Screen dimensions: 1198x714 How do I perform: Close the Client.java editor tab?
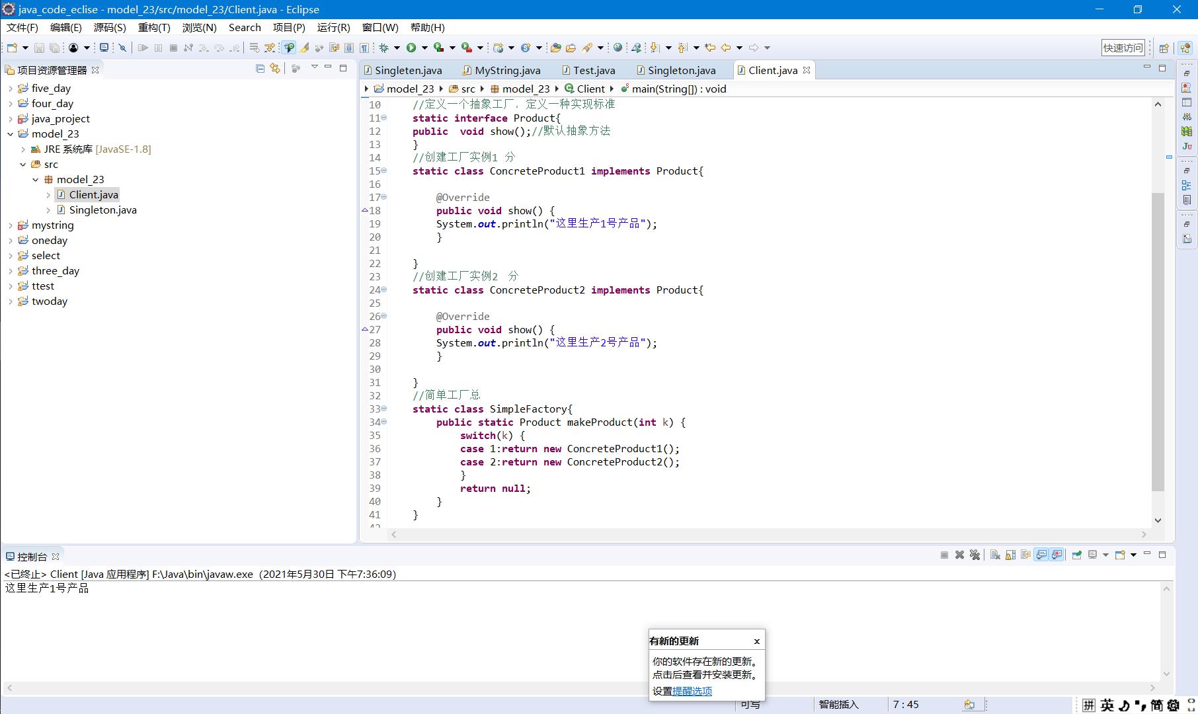tap(807, 70)
